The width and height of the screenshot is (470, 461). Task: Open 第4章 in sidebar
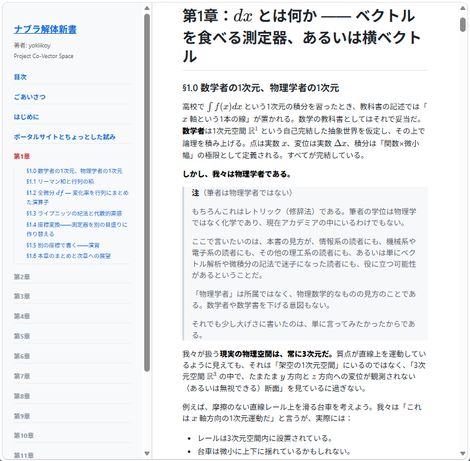tap(22, 316)
